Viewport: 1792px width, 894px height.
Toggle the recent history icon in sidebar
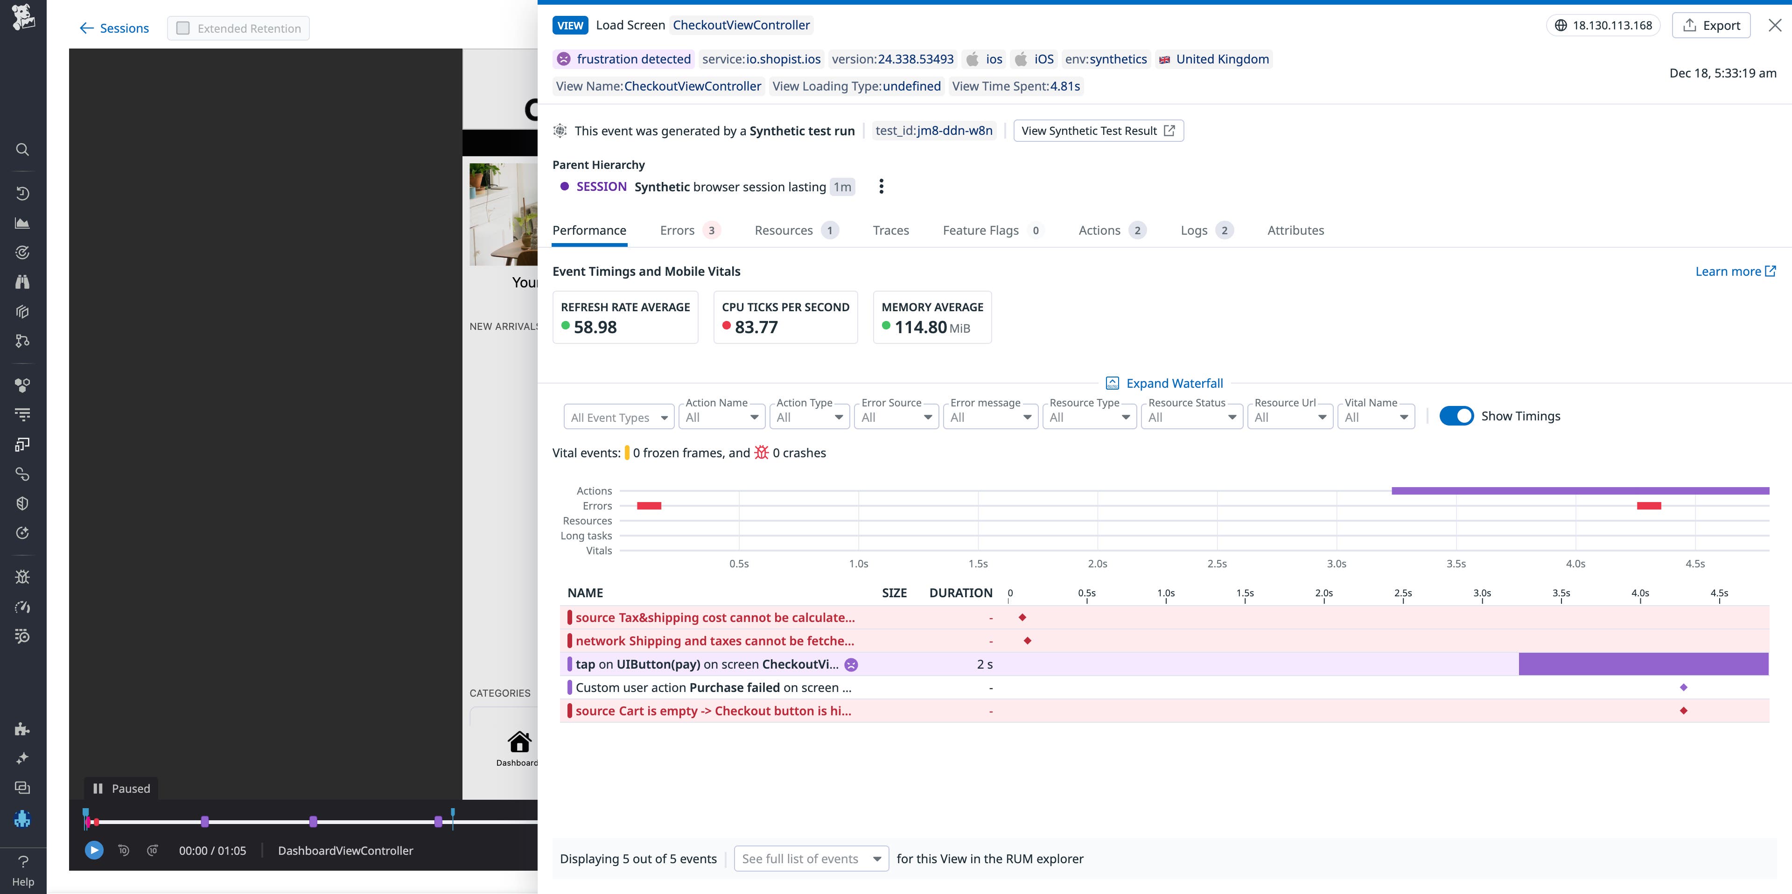(x=22, y=194)
